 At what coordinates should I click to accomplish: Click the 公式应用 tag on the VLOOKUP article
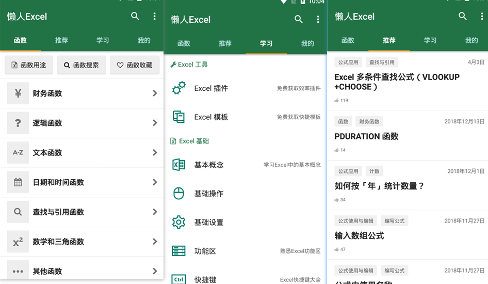tap(348, 62)
